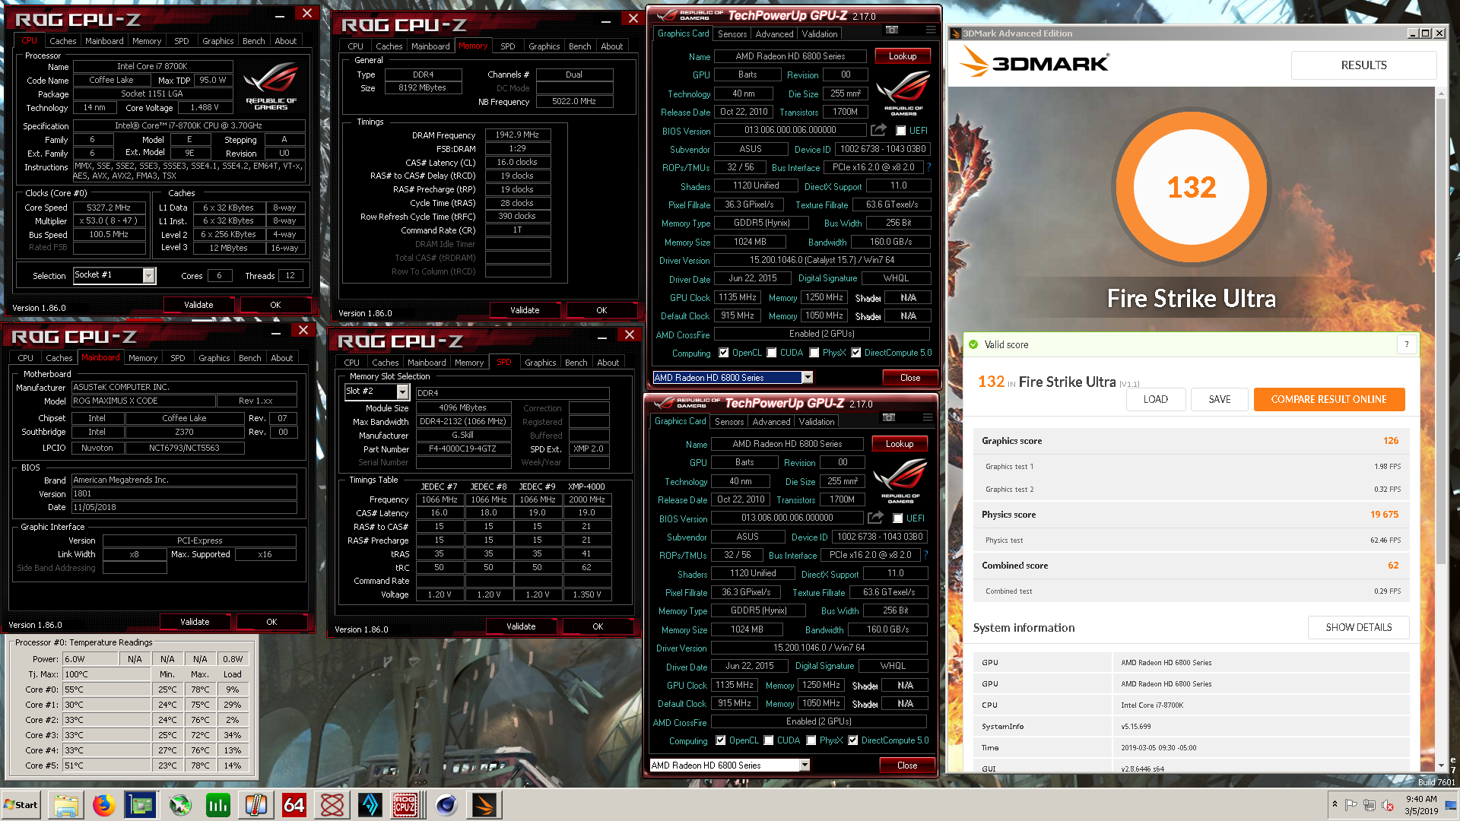Click the GPU-Z graphics card taskbar icon
The width and height of the screenshot is (1460, 821).
click(141, 805)
